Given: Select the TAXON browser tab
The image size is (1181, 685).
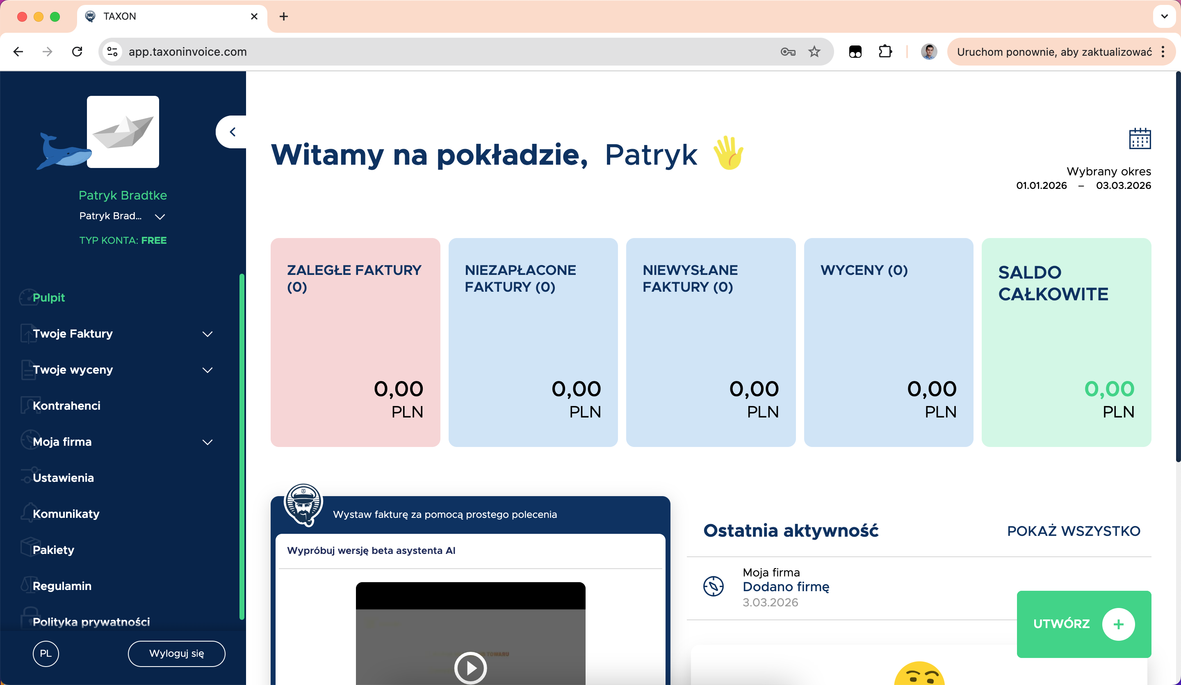Looking at the screenshot, I should point(172,16).
